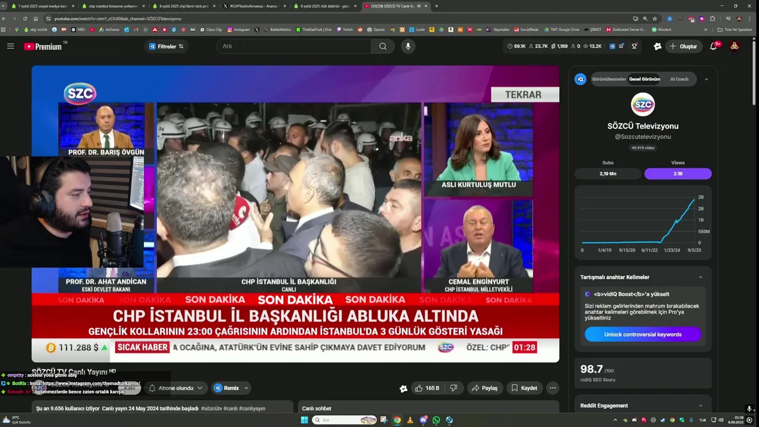Focus the YouTube 'Ara' search box
The image size is (759, 427).
(x=294, y=46)
